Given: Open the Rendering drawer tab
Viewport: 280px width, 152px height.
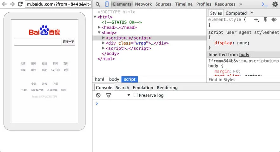Looking at the screenshot, I should click(167, 87).
